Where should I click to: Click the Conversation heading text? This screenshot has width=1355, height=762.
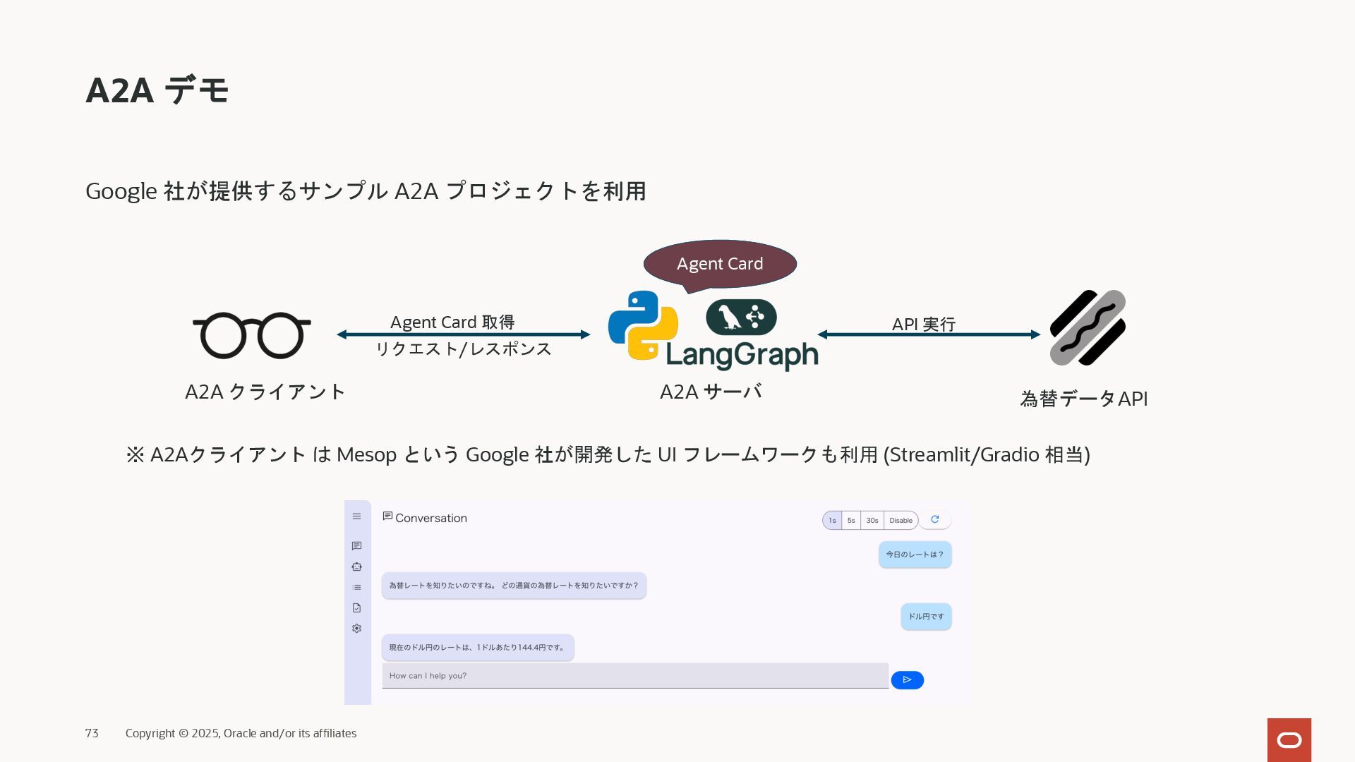[431, 518]
